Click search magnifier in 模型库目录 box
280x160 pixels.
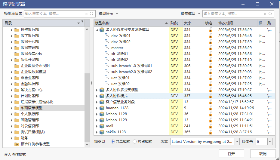92,14
